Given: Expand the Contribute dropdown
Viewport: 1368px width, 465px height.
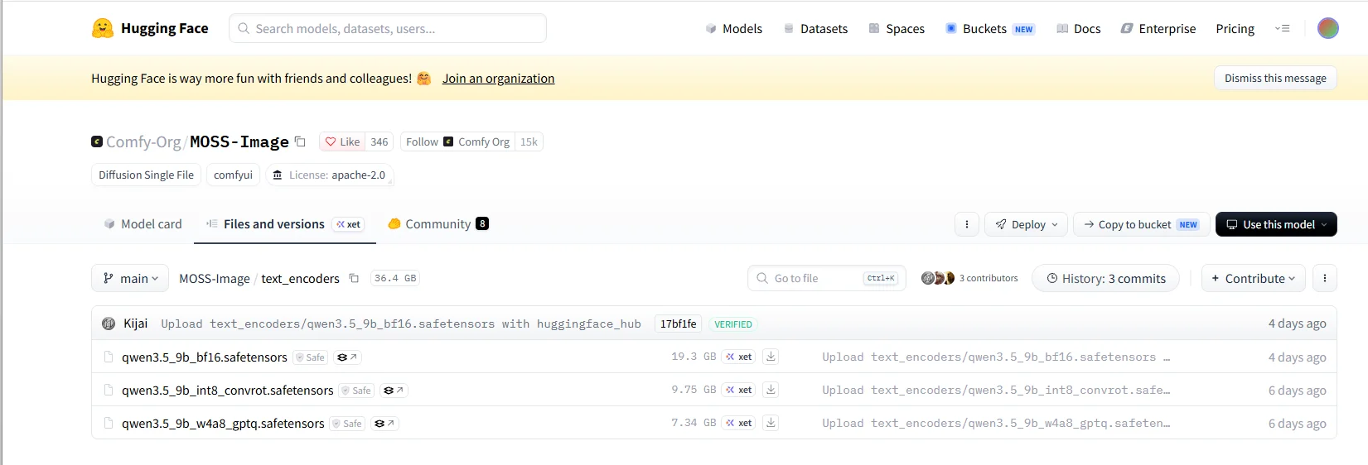Looking at the screenshot, I should [1254, 278].
